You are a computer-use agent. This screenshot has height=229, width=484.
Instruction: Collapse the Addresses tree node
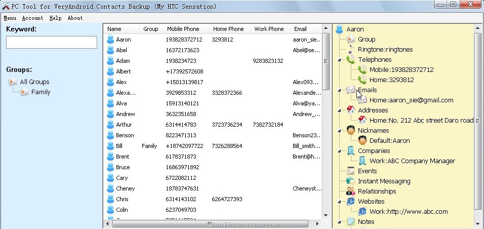(340, 110)
